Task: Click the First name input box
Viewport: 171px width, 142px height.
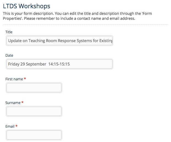Action: coord(34,88)
